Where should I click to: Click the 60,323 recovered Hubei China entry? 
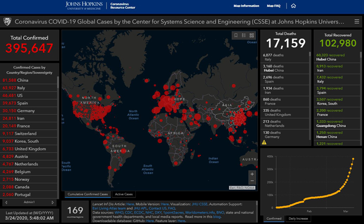tap(337, 57)
